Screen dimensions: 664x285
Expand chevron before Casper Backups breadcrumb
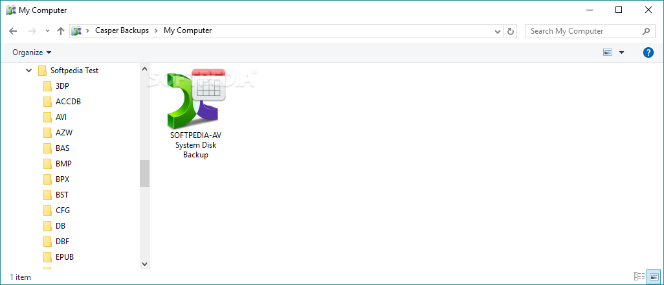[88, 30]
